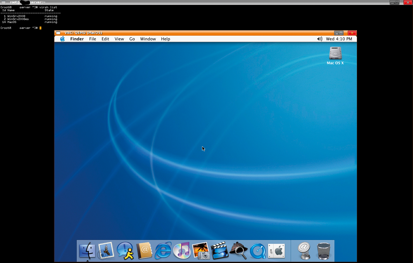Launch iMovie clapperboard icon
This screenshot has width=413, height=263.
click(220, 251)
